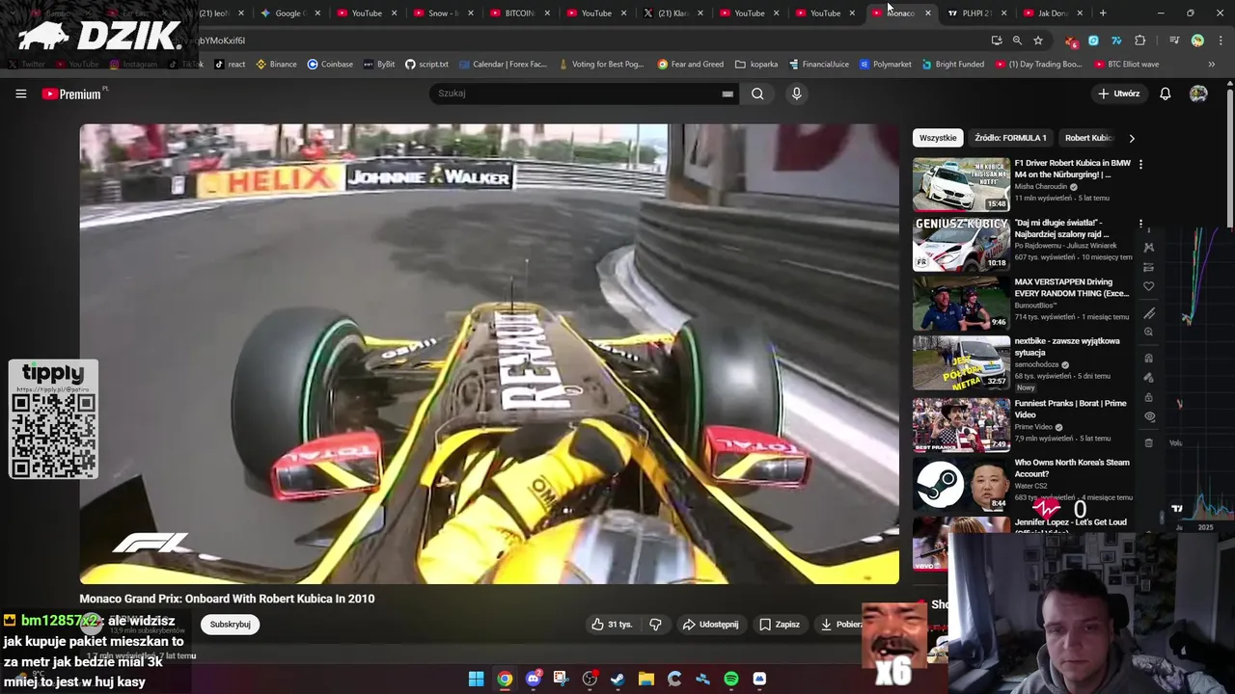Open the on-screen keyboard in search box
Image resolution: width=1235 pixels, height=694 pixels.
pos(727,93)
